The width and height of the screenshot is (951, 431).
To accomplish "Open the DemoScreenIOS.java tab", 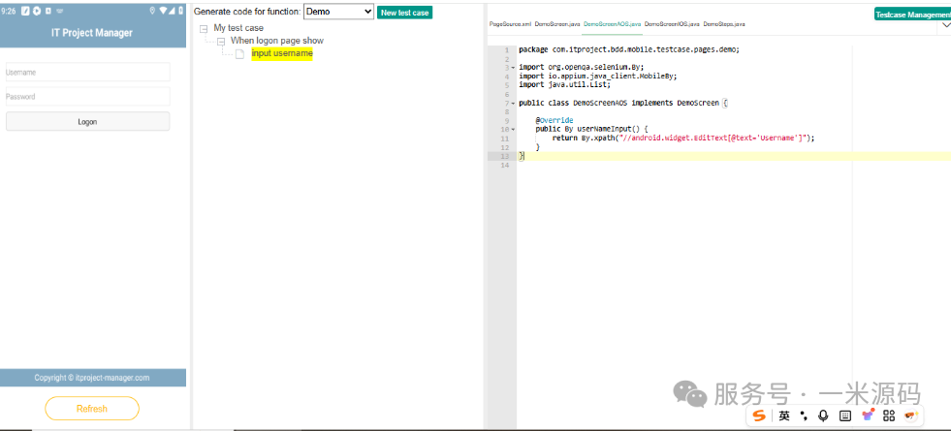I will 672,24.
